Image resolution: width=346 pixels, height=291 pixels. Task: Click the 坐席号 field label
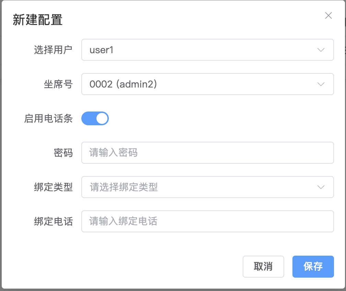click(x=58, y=84)
